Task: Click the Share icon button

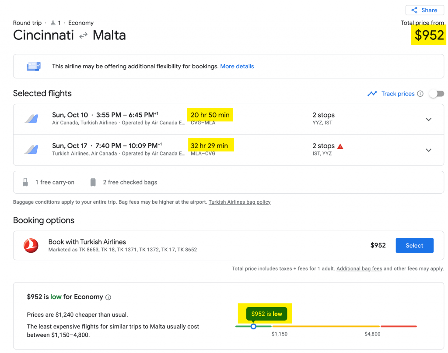Action: 414,10
